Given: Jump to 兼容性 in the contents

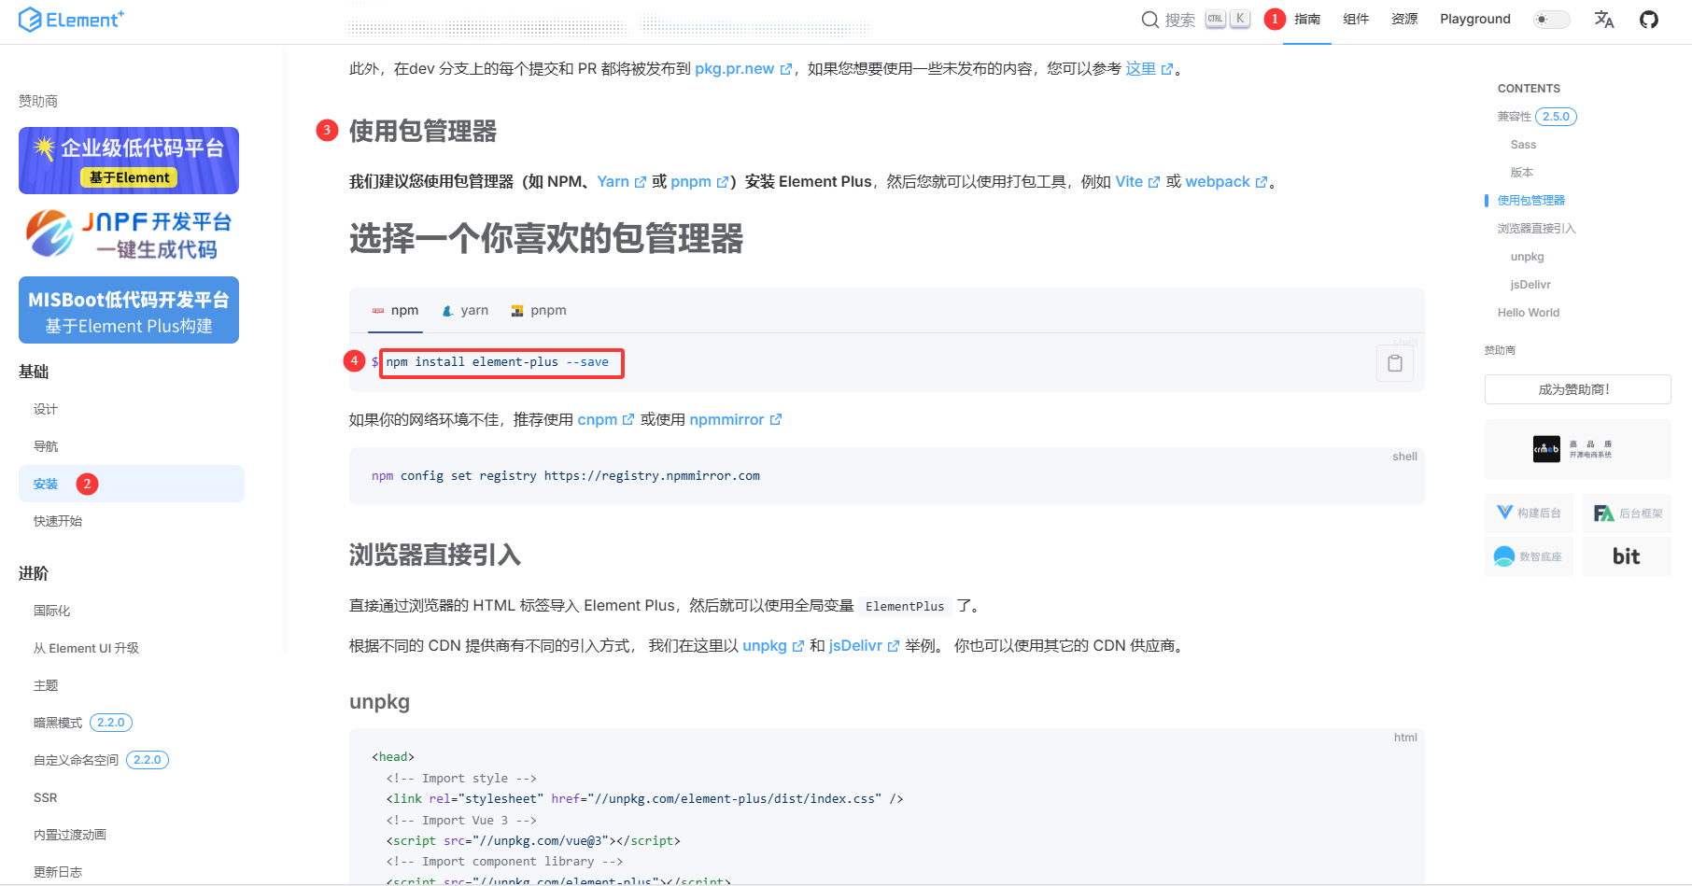Looking at the screenshot, I should [x=1515, y=117].
